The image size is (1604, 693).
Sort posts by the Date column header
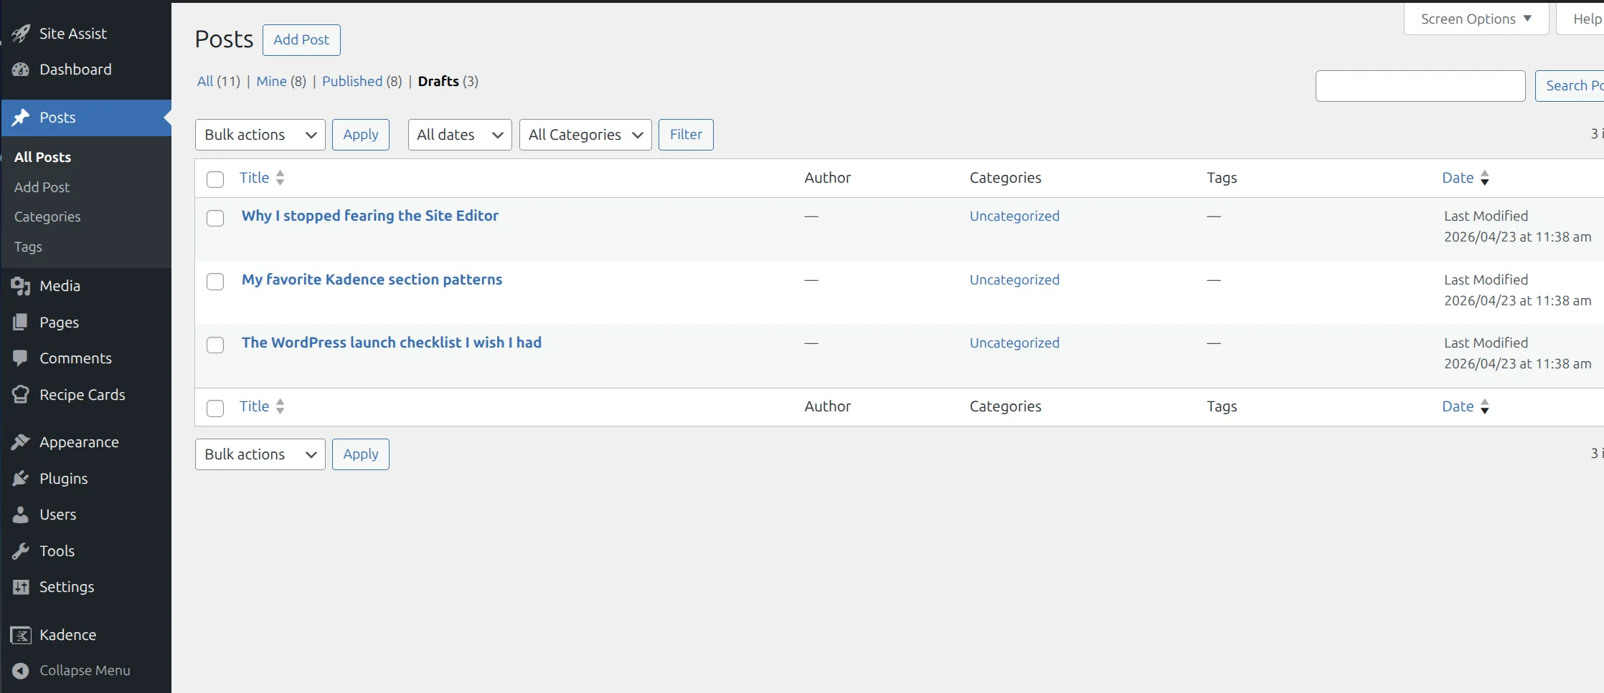coord(1458,178)
